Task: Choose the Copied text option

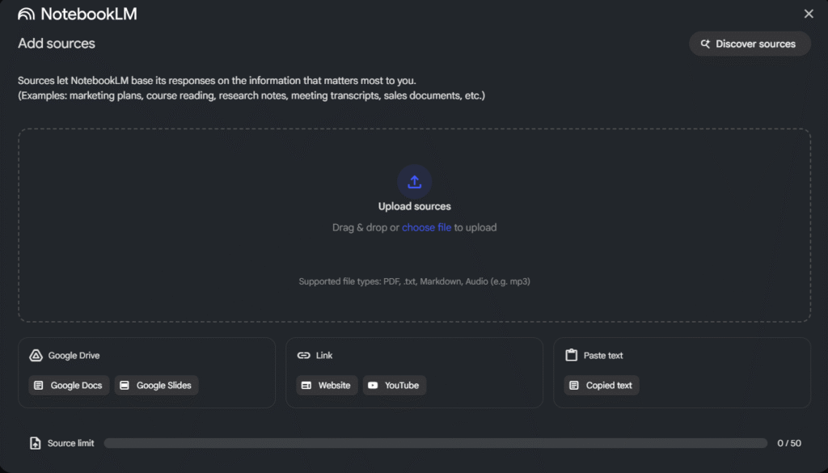Action: click(x=601, y=386)
